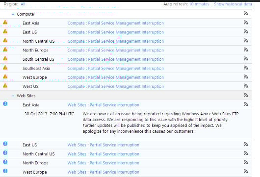Click warning icon beside Compute East US
Screen dimensions: 260x177
point(5,31)
